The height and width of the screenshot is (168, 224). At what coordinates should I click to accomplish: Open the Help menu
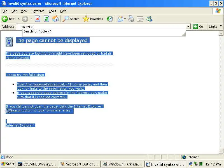(63, 11)
